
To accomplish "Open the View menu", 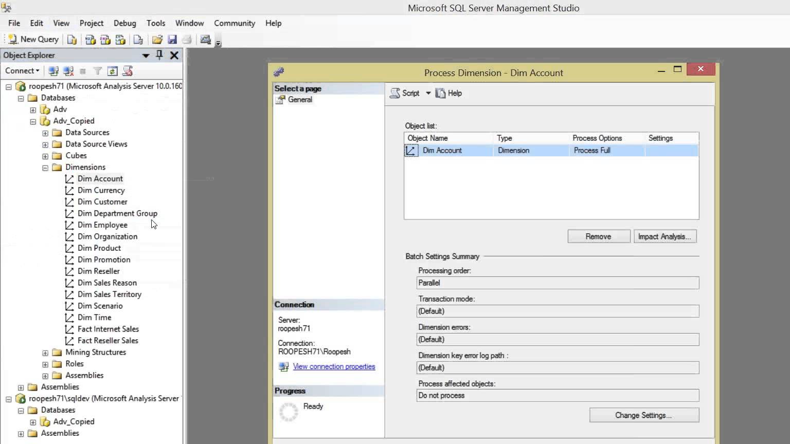I will pos(61,23).
